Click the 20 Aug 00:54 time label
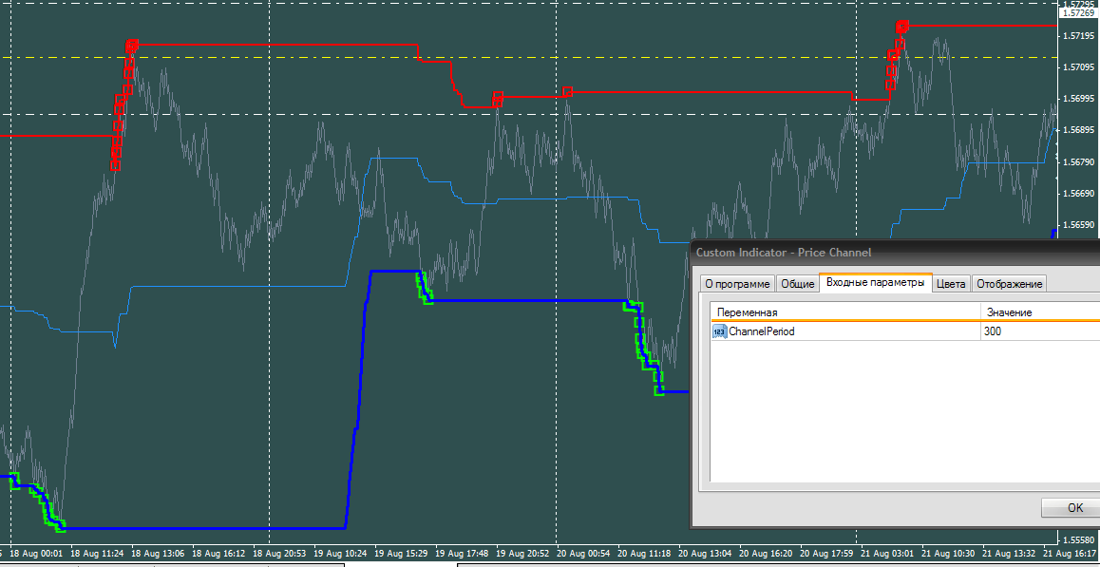The width and height of the screenshot is (1100, 567). pyautogui.click(x=583, y=553)
